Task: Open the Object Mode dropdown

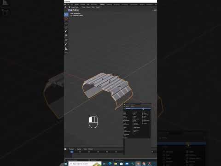Action: (75, 7)
